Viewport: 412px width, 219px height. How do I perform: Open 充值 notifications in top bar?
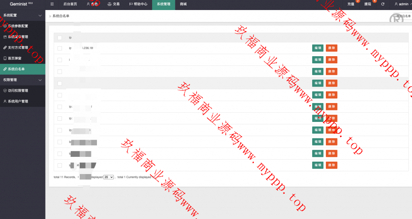click(x=351, y=4)
